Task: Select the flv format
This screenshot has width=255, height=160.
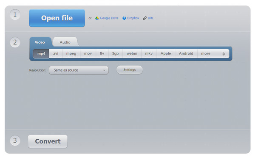Action: click(x=102, y=54)
